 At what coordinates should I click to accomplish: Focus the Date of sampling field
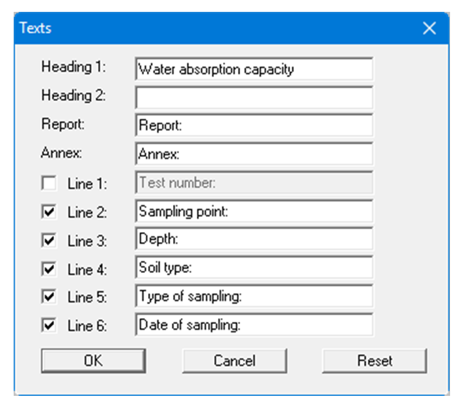point(254,325)
